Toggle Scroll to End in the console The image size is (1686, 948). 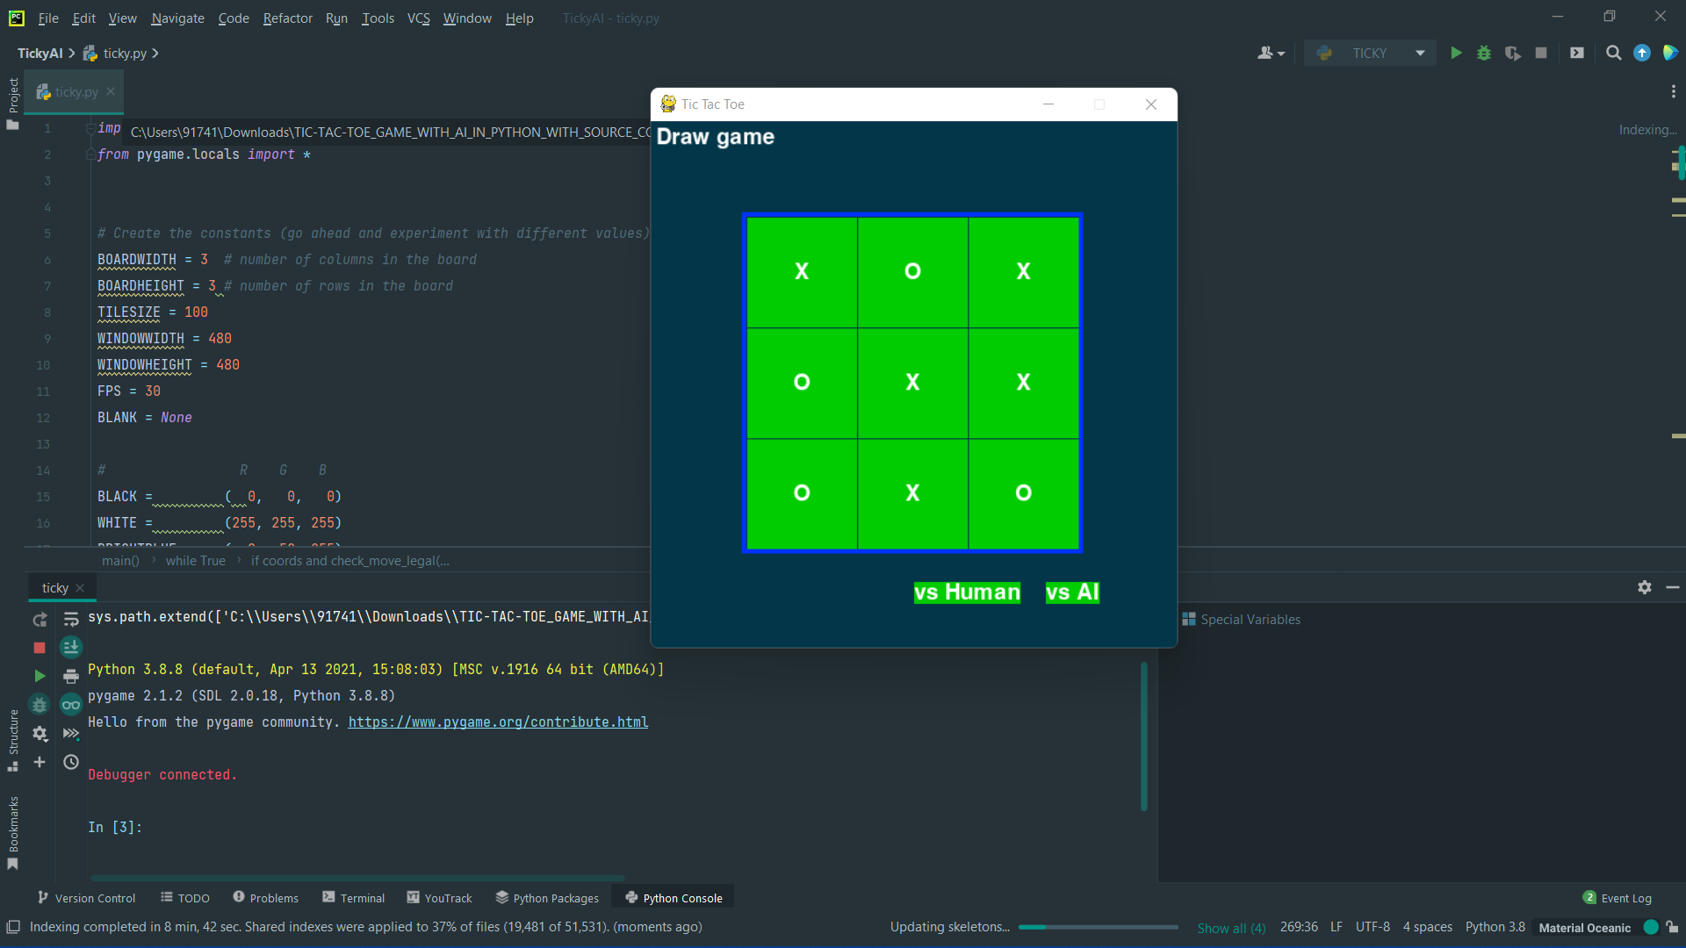pos(71,648)
